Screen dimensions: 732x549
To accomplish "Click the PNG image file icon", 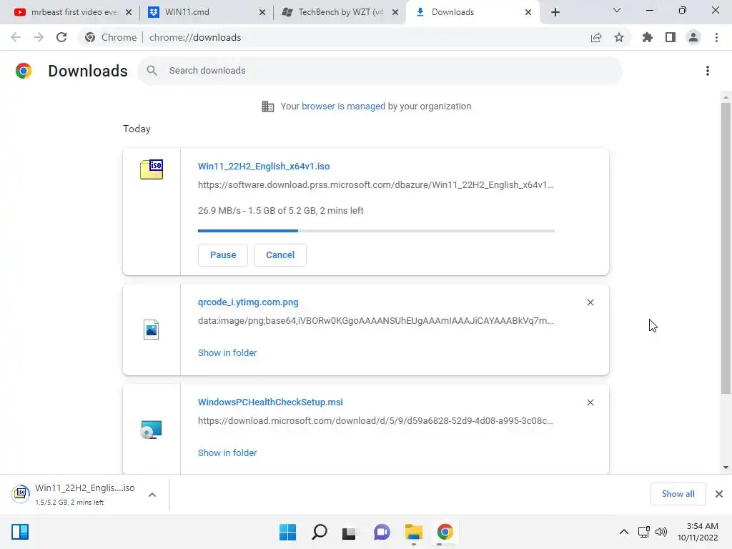I will tap(152, 330).
